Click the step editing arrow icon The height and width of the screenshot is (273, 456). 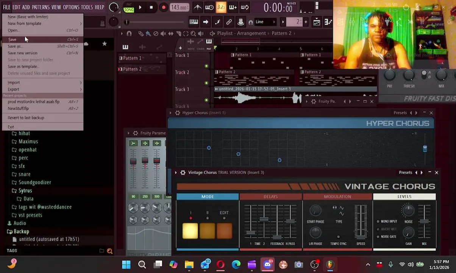[205, 22]
